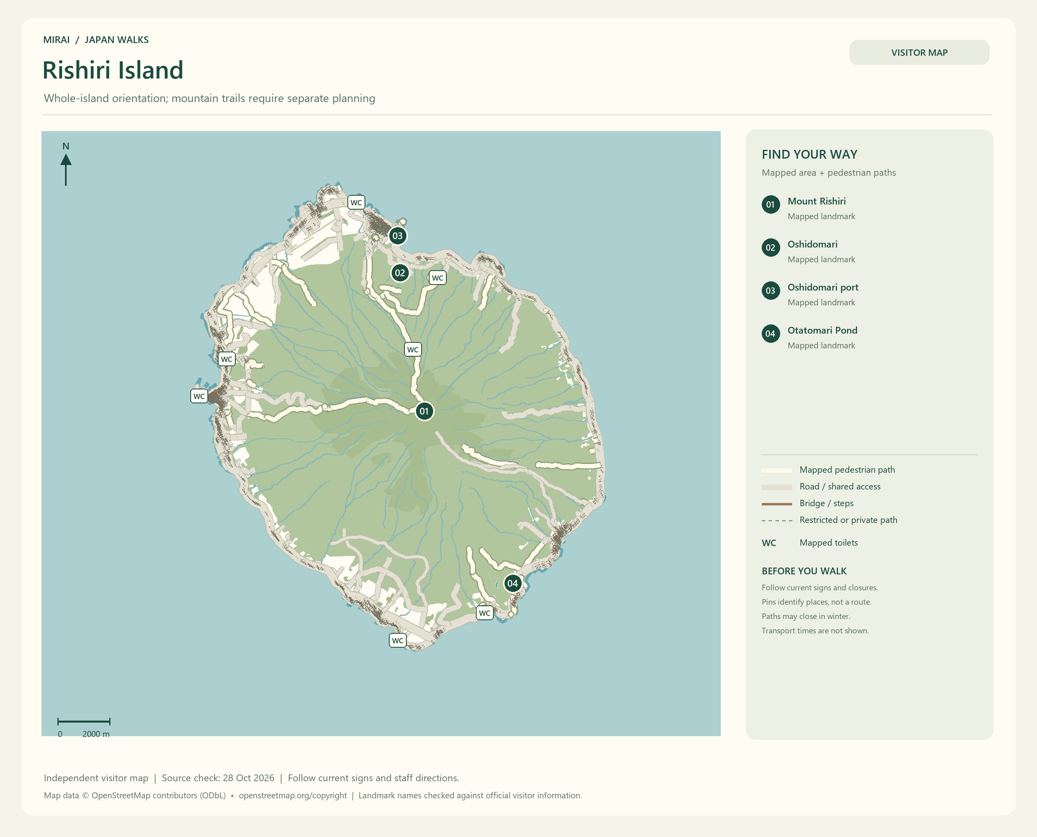Click the 'Transport times are not shown.' note
Screen dimensions: 1037x837
(815, 631)
